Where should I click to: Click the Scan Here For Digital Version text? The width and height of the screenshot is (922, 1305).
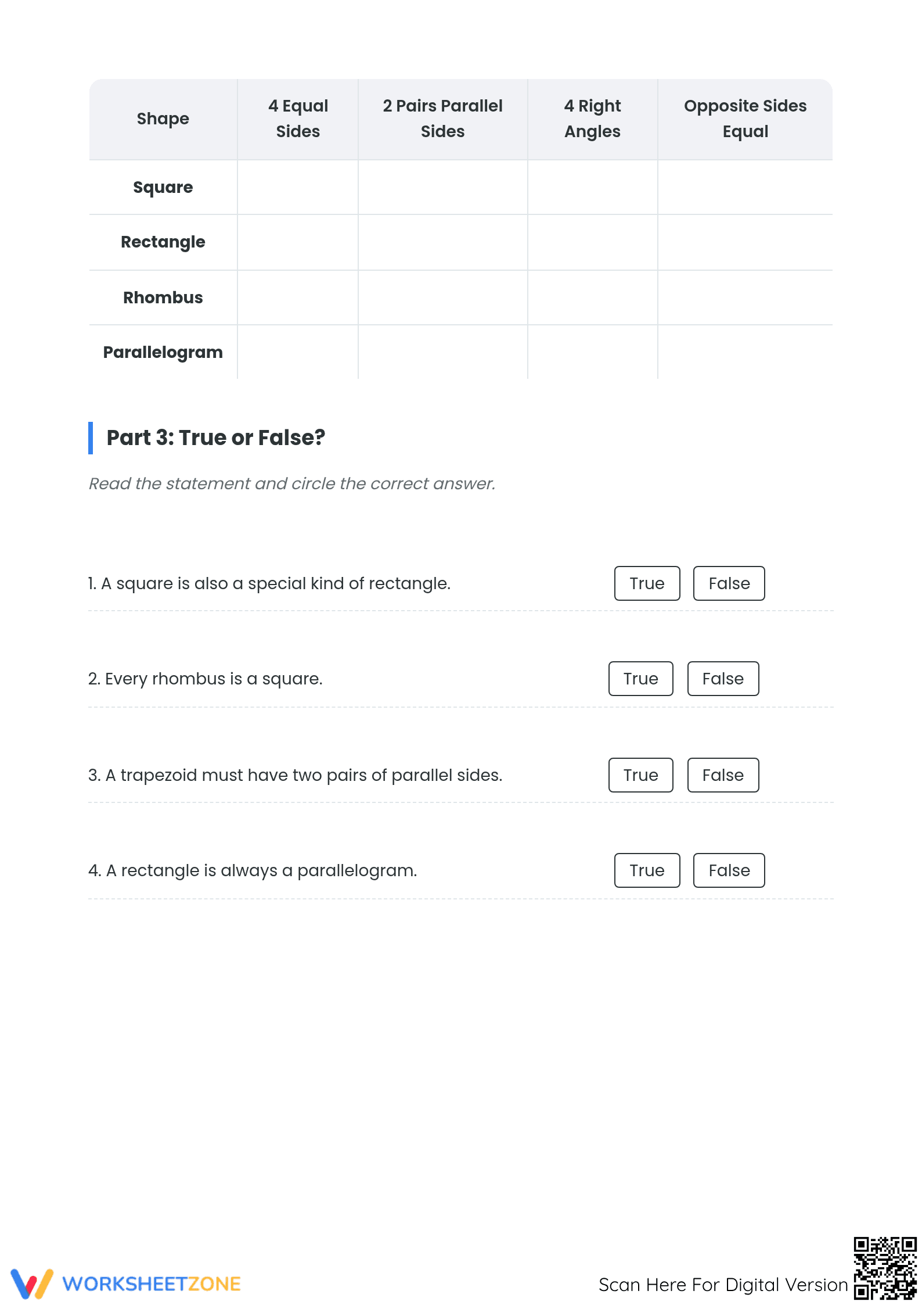click(x=723, y=1285)
